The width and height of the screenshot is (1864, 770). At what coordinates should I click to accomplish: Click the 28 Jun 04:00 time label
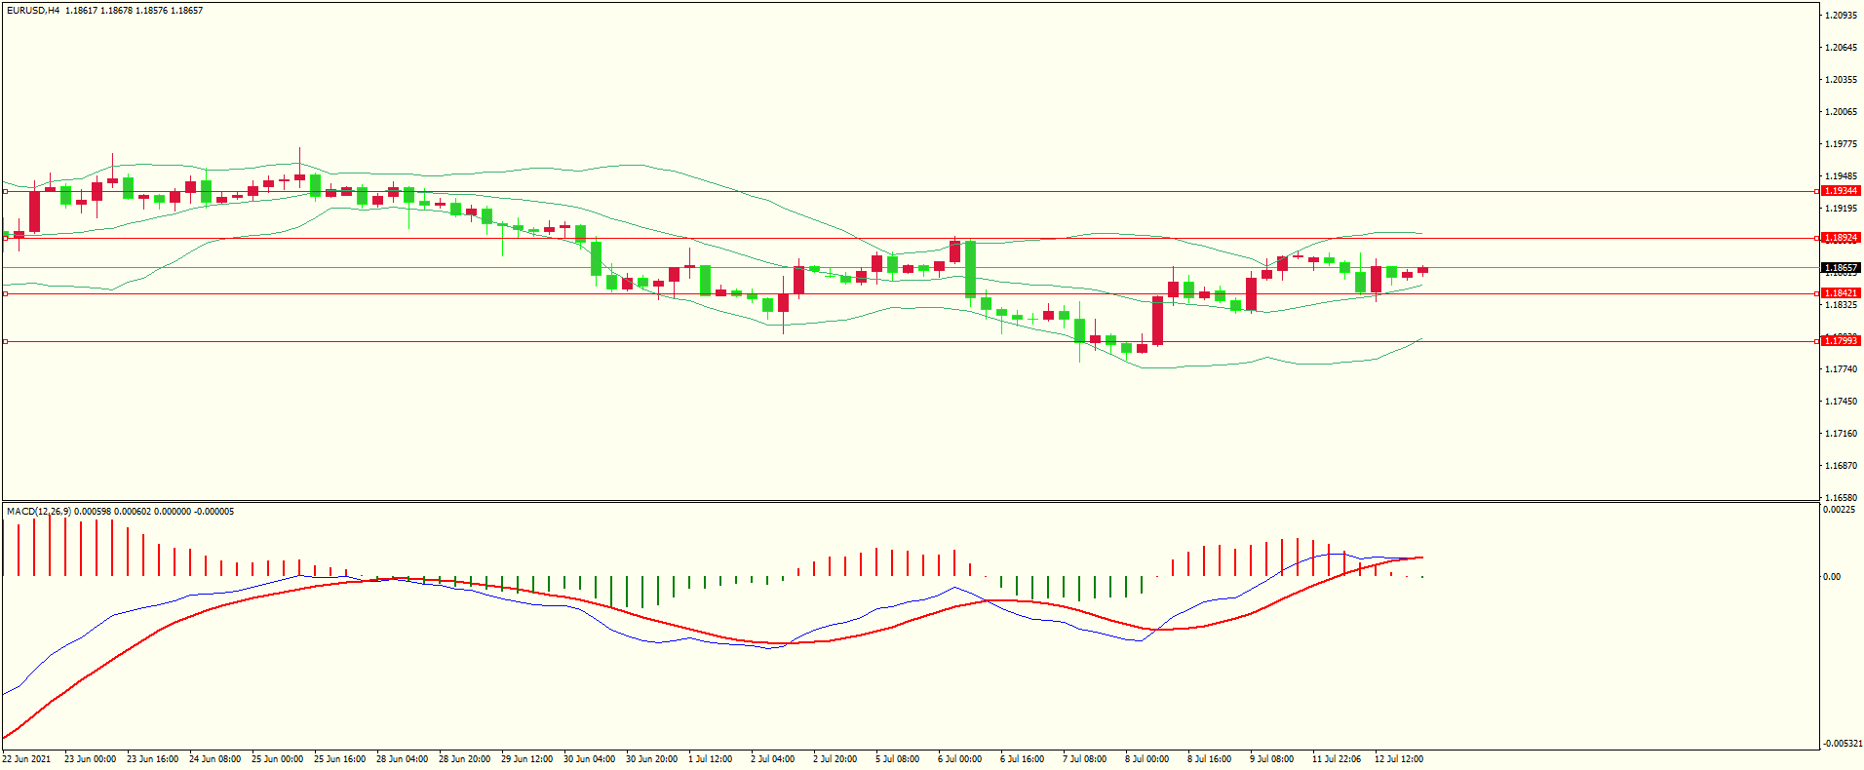(403, 759)
